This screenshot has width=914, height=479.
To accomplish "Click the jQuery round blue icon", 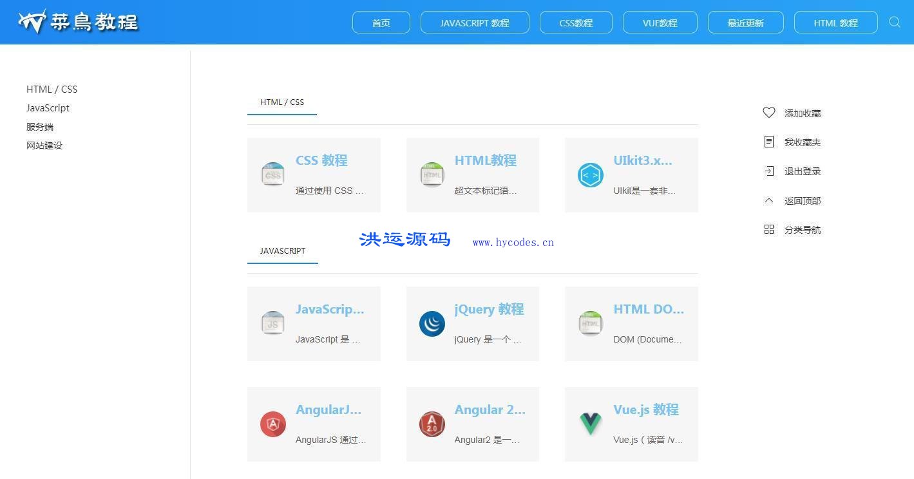I will (x=432, y=324).
